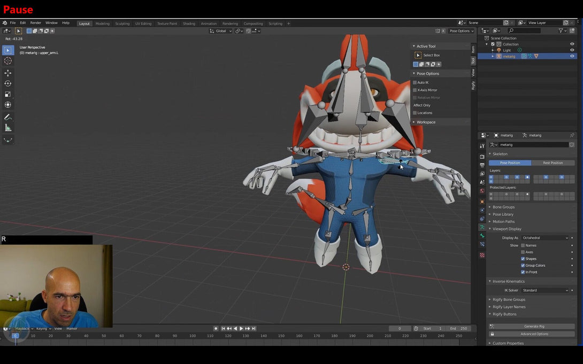Jump to timeline end frame
Screen dimensions: 583x364
(x=254, y=329)
